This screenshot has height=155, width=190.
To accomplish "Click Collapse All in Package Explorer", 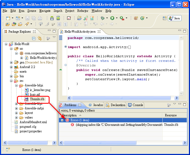I will 34,38.
